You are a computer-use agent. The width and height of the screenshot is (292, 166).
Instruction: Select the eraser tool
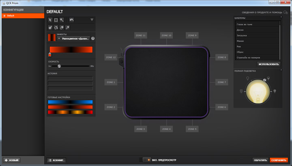pyautogui.click(x=62, y=28)
